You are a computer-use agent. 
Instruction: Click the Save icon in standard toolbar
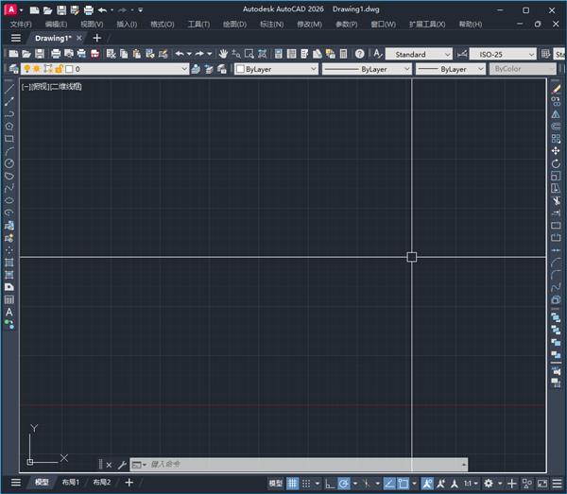pos(40,54)
